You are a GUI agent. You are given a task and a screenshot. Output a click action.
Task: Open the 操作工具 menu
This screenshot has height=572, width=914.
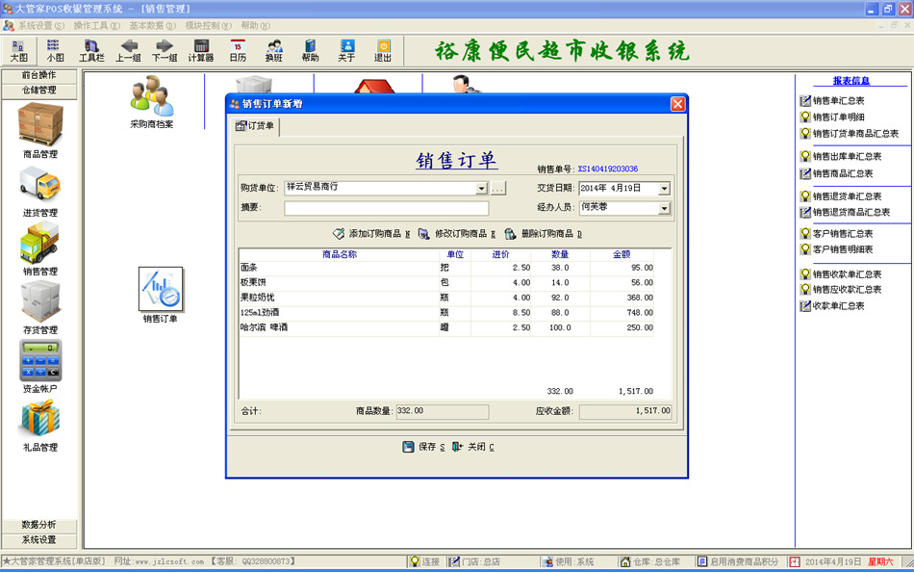tap(97, 26)
